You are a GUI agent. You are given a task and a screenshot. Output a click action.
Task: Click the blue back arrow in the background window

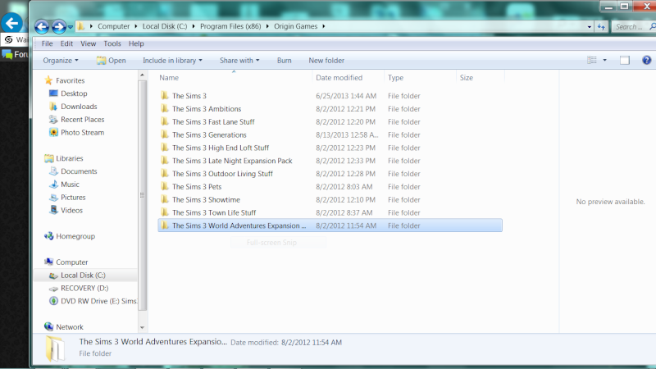tap(11, 23)
